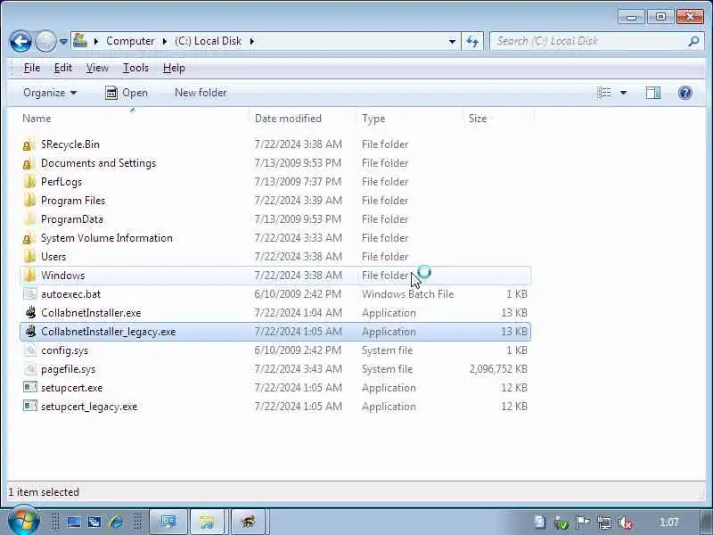713x535 pixels.
Task: Select the config.sys file icon
Action: pyautogui.click(x=30, y=350)
